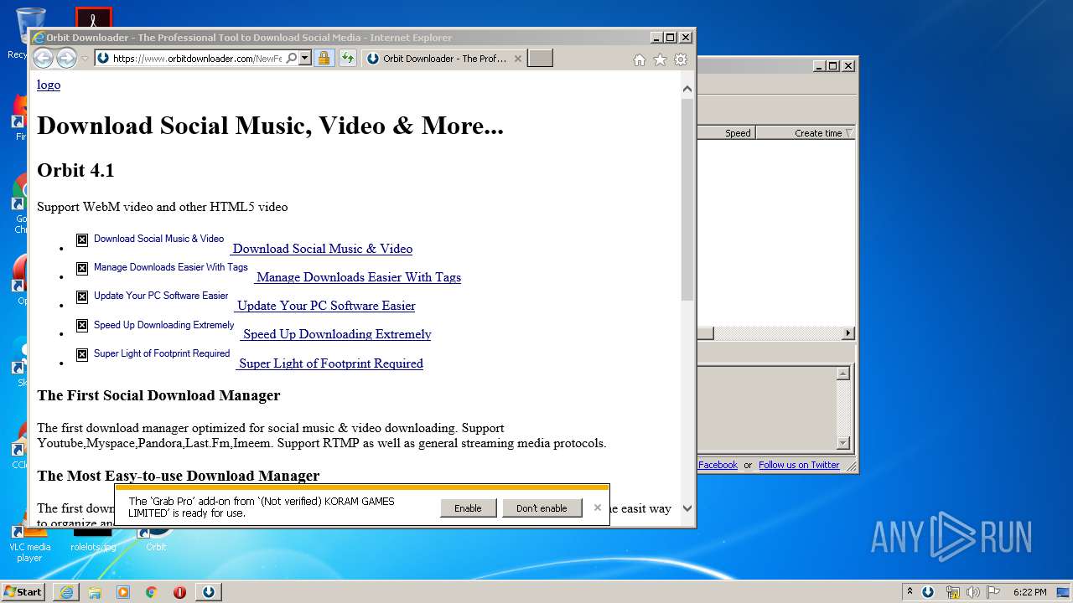The image size is (1073, 603).
Task: Click the address bar URL field
Action: [197, 59]
